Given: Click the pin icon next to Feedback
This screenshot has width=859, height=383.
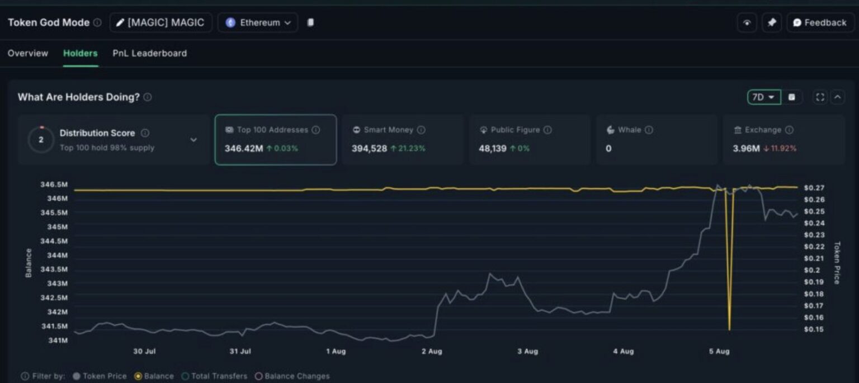Looking at the screenshot, I should pos(772,23).
